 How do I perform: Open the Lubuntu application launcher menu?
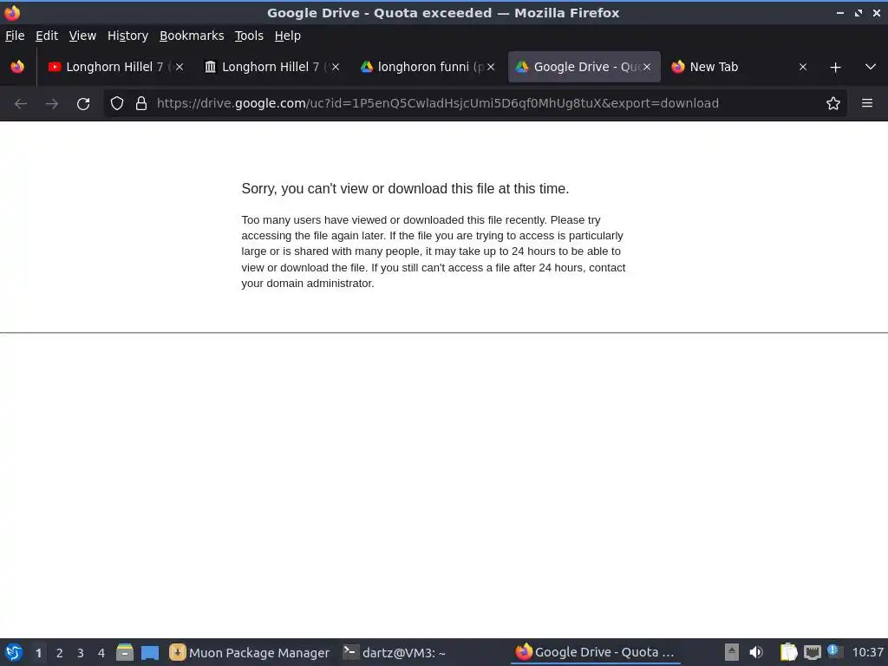coord(14,653)
